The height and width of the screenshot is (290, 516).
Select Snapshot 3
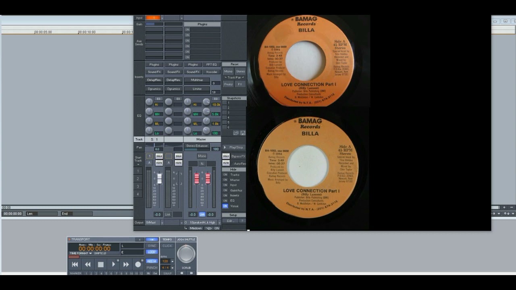click(x=234, y=112)
